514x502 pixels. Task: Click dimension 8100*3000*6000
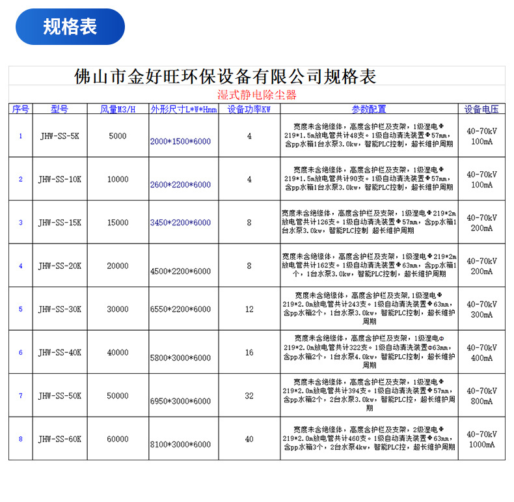[x=180, y=444]
